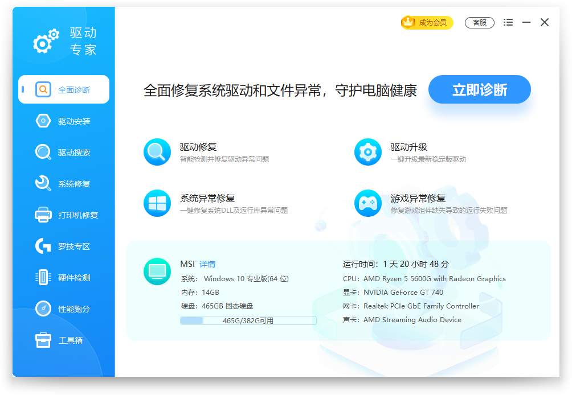Switch to the 驱动搜索 tab label
This screenshot has height=395, width=572.
[x=74, y=153]
